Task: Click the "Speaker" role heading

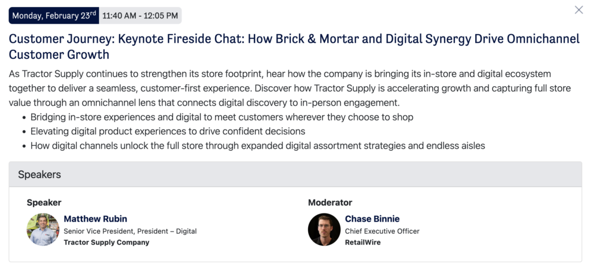Action: coord(44,202)
